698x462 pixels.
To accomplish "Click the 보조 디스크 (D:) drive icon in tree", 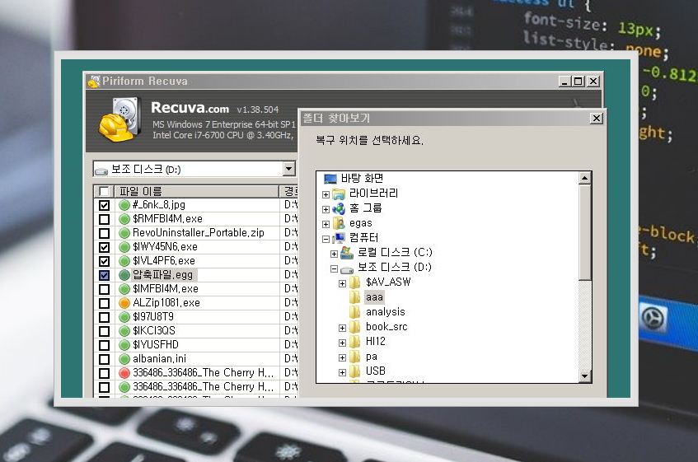I will click(x=347, y=269).
